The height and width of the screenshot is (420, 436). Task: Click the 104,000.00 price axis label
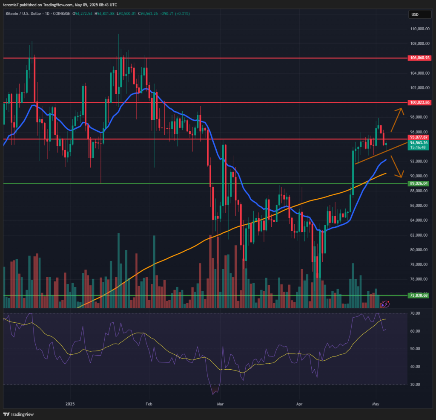pos(420,73)
